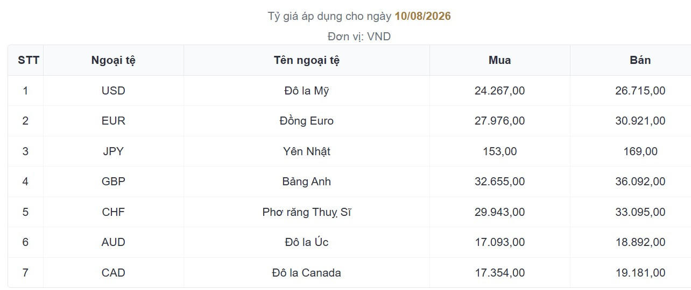Viewport: 691px width, 290px height.
Task: Click the Bán column header
Action: click(640, 60)
